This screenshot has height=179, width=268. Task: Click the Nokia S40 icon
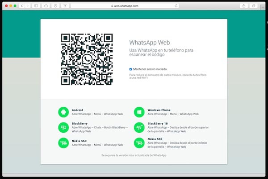coord(139,143)
